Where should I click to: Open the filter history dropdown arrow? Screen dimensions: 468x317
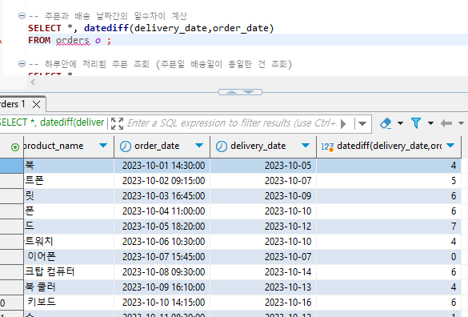coord(362,123)
